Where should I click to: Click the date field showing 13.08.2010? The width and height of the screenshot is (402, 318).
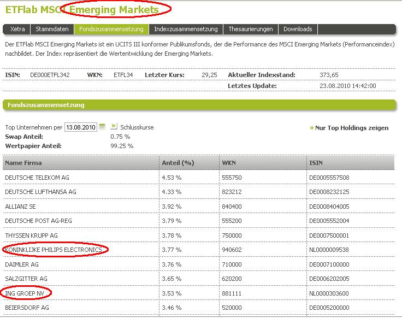[x=81, y=127]
